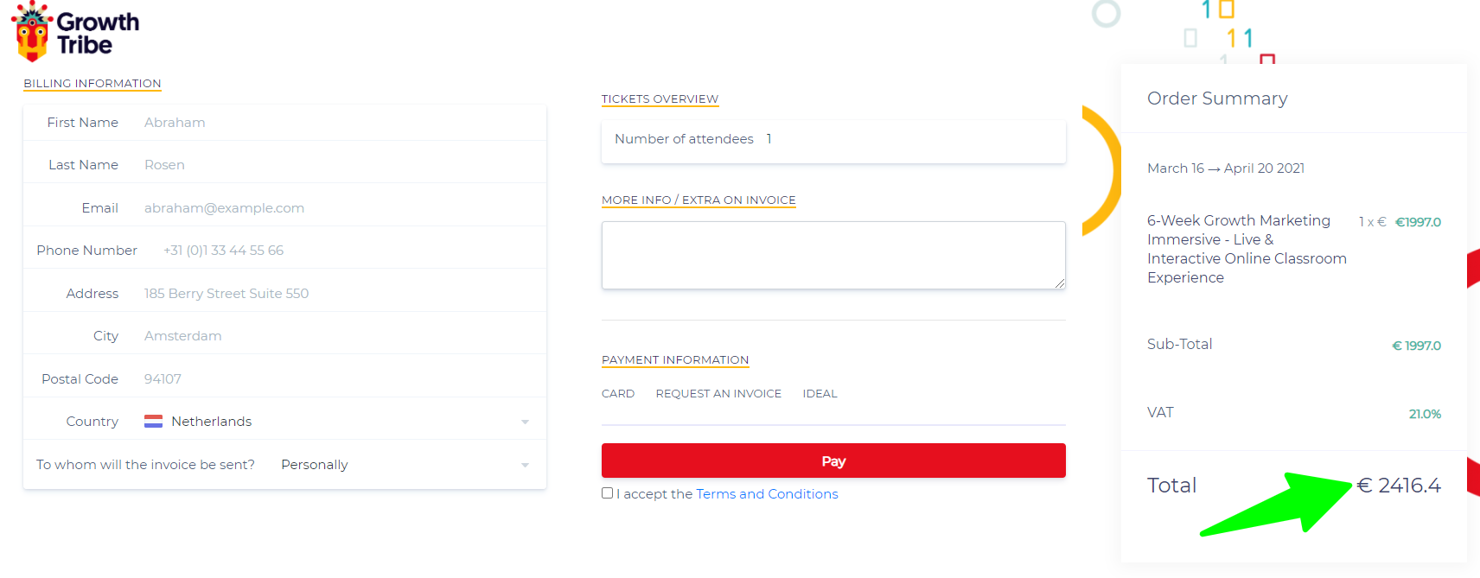Open the Country dropdown arrow
Viewport: 1480px width, 578px height.
525,422
